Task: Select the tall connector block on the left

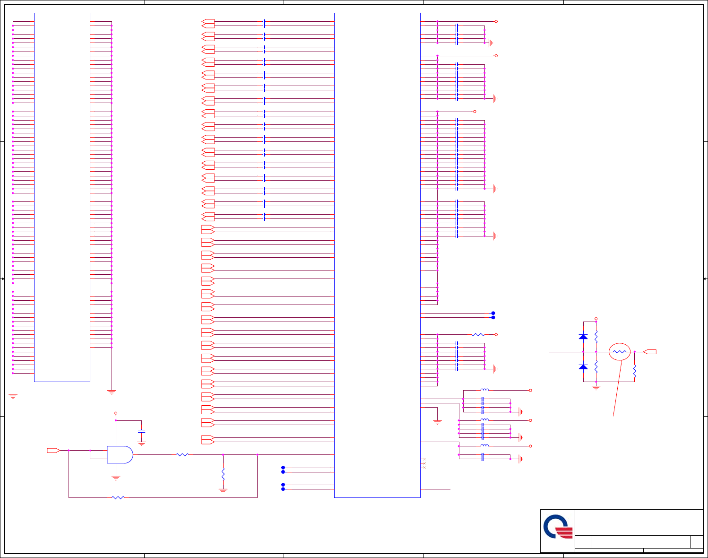Action: click(x=62, y=197)
